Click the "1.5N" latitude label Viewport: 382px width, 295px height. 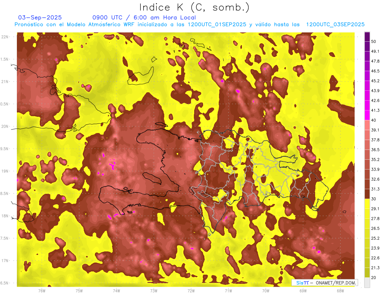click(4, 59)
